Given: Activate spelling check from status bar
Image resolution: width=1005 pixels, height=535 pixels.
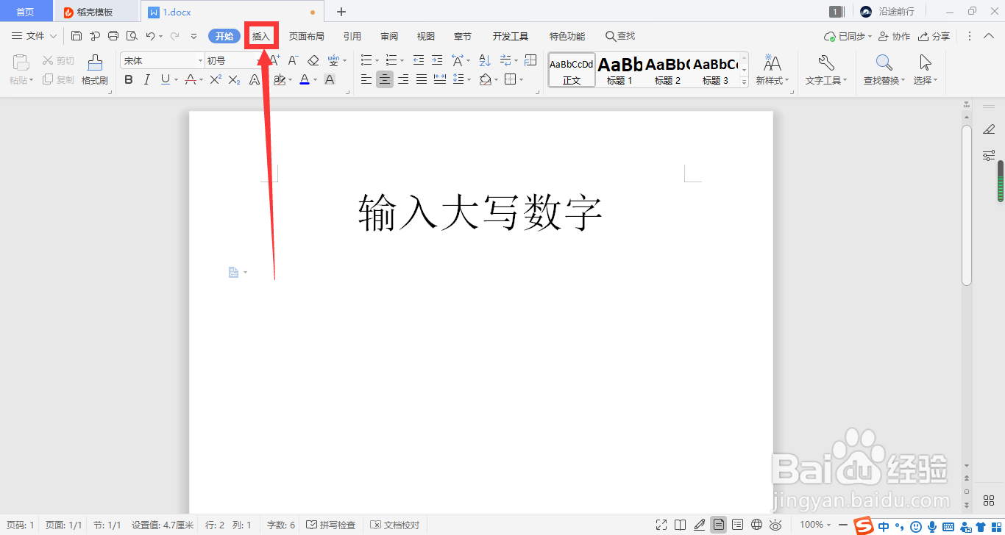Looking at the screenshot, I should [x=331, y=525].
